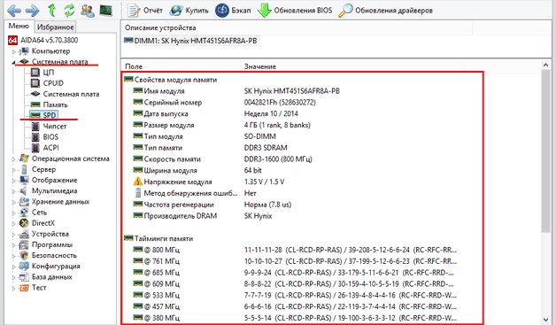The width and height of the screenshot is (556, 325).
Task: Click the Безопасность shield icon
Action: pos(24,255)
